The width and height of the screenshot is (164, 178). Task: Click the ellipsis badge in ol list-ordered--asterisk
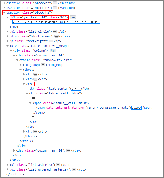[x=74, y=169]
